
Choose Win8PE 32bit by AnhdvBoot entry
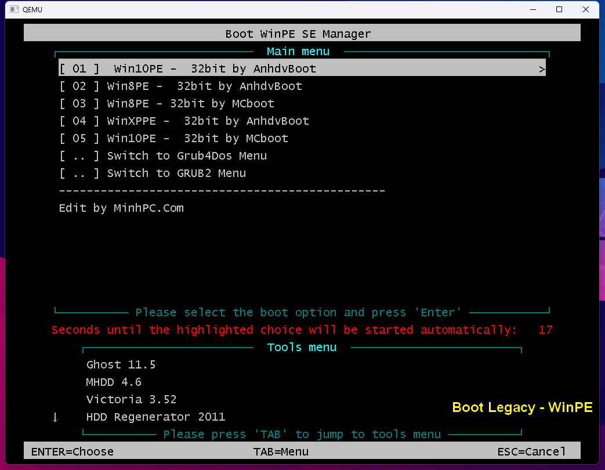click(180, 86)
